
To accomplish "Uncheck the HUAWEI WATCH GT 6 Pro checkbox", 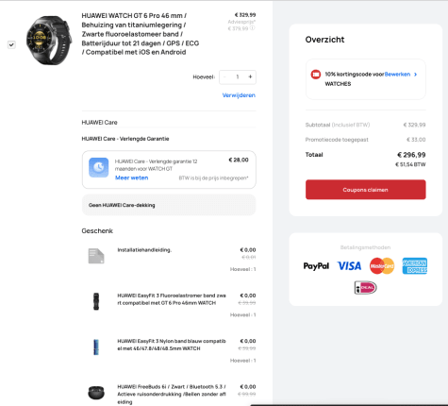I will [x=11, y=44].
